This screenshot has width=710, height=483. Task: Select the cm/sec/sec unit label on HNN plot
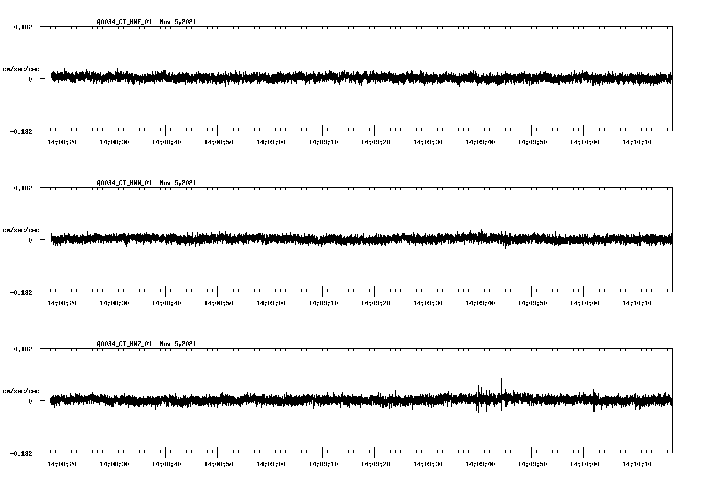coord(21,230)
